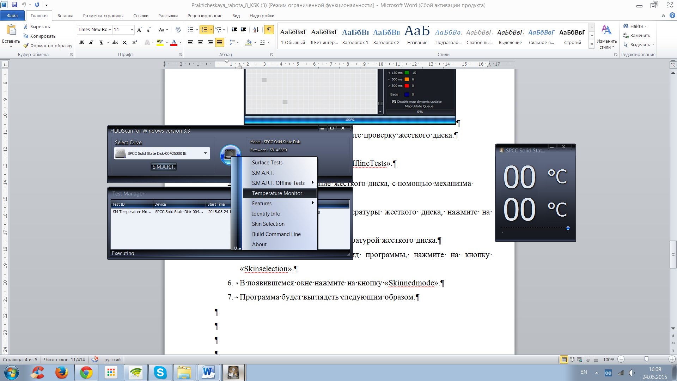The image size is (677, 381).
Task: Toggle underline (Ч) formatting
Action: tap(101, 42)
